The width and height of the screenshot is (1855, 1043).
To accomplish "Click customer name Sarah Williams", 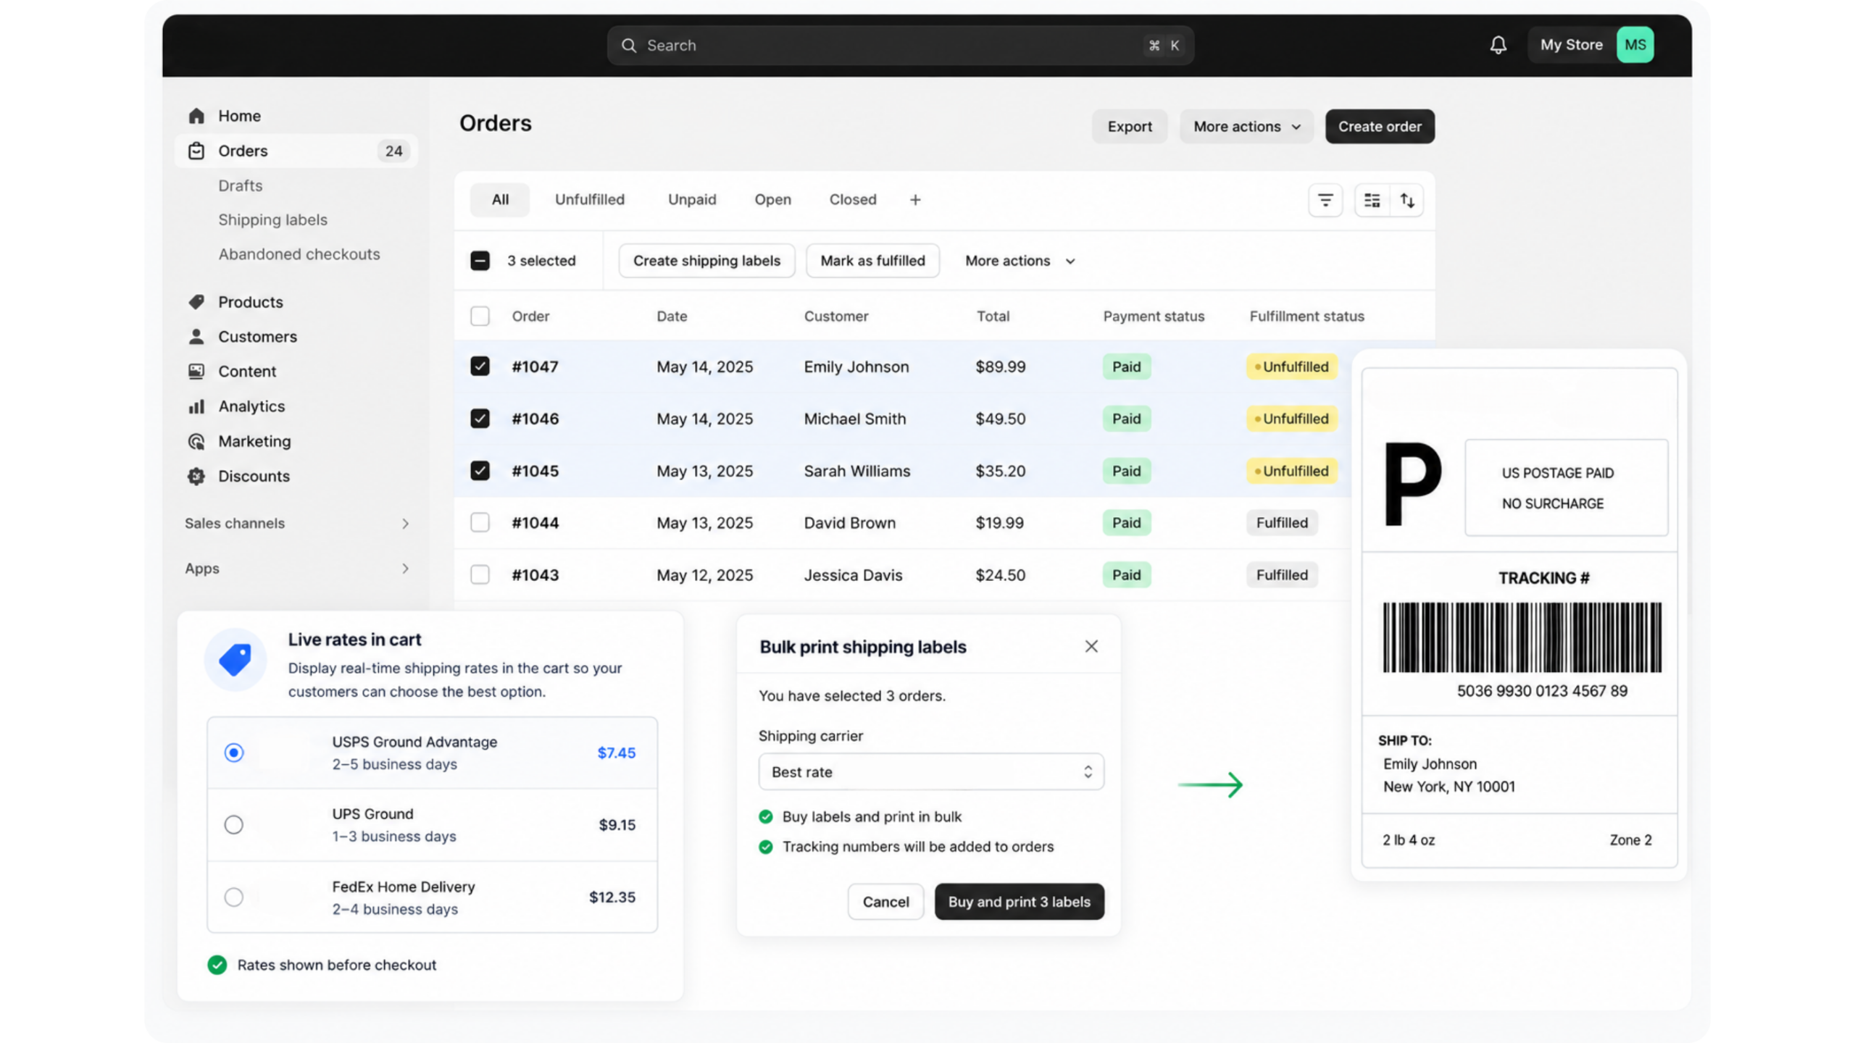I will [856, 471].
